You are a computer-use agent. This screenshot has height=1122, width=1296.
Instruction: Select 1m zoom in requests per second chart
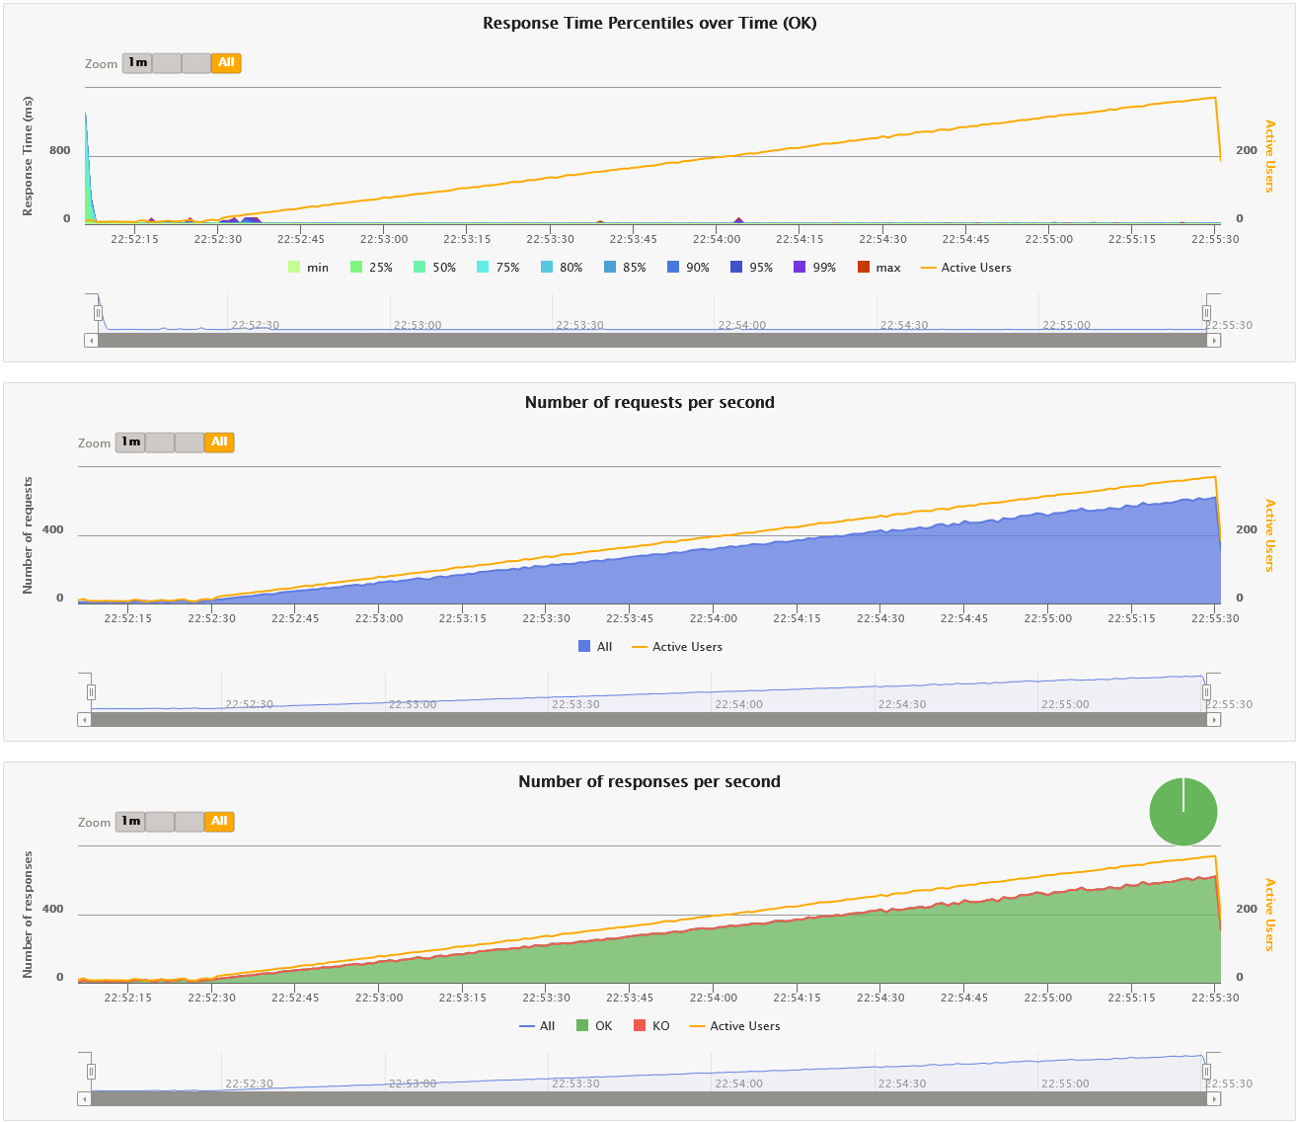130,442
